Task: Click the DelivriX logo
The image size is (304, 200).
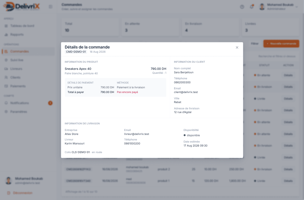Action: pos(22,6)
